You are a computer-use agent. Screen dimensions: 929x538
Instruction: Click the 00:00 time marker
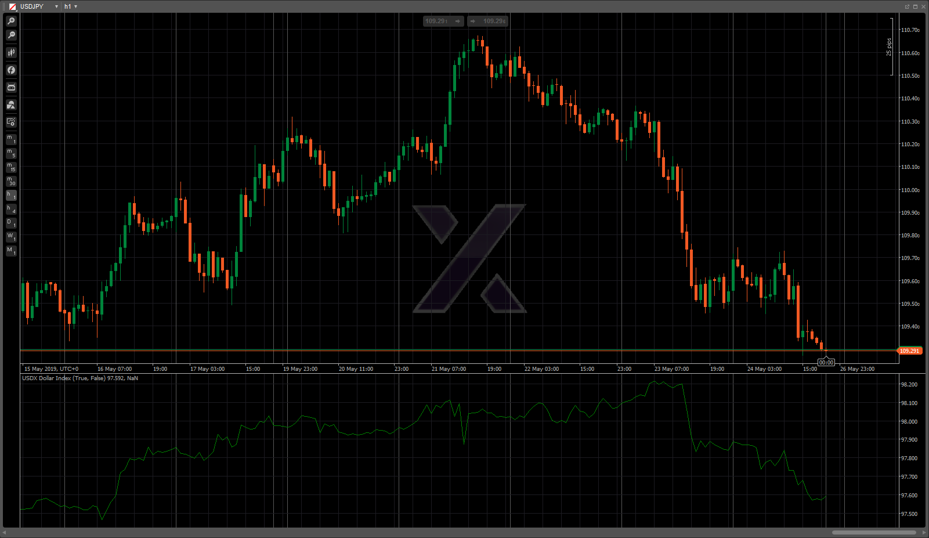point(826,363)
